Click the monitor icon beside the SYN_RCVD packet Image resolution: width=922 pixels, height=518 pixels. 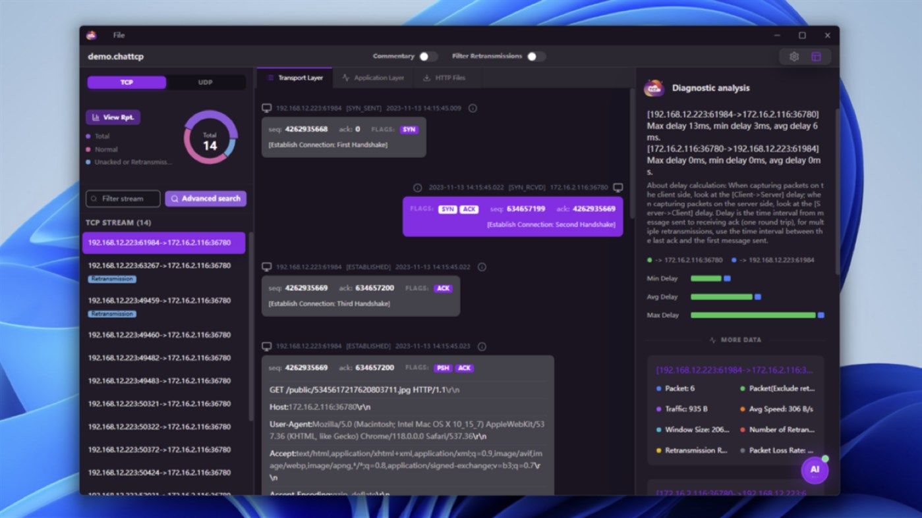[618, 188]
